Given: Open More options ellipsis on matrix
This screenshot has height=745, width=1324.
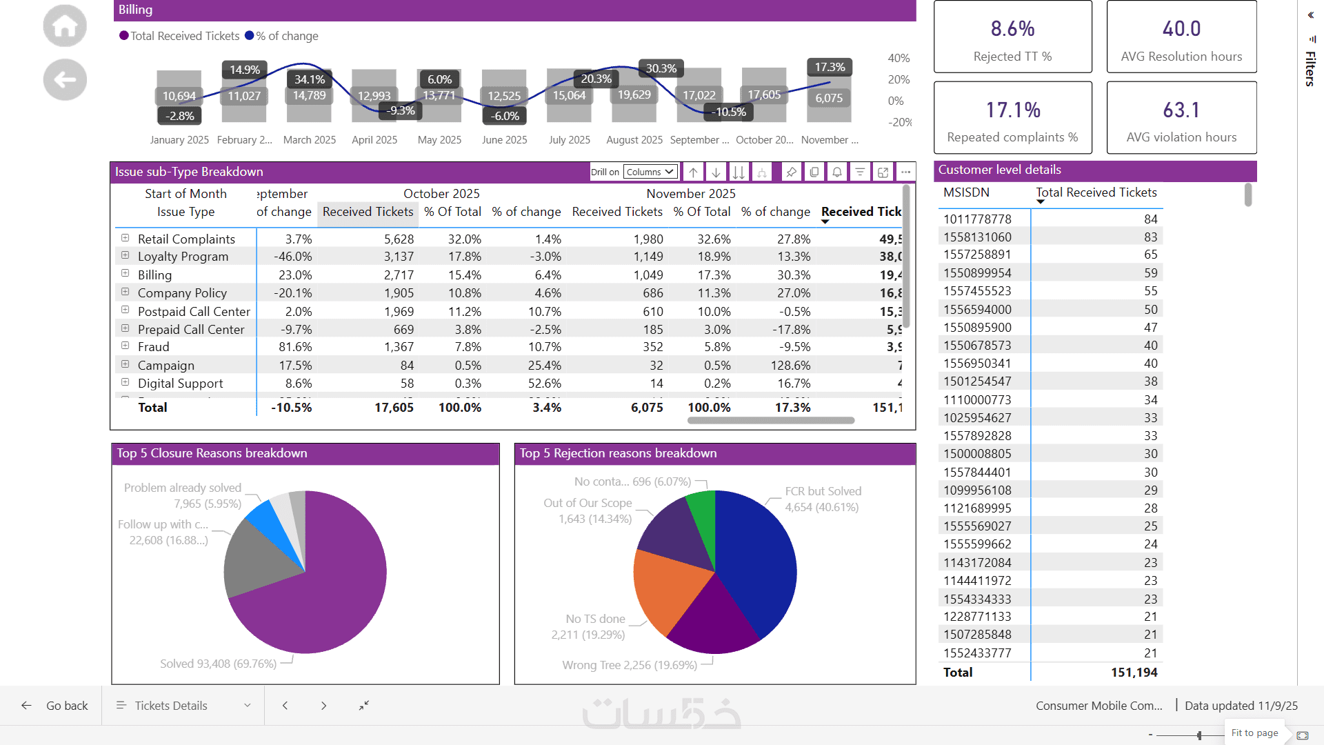Looking at the screenshot, I should click(x=905, y=172).
